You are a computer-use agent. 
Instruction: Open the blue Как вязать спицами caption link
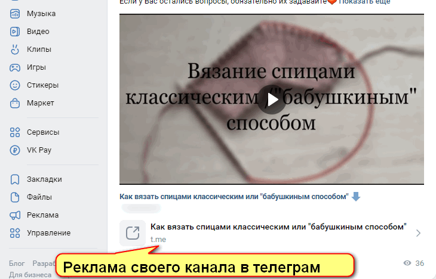pyautogui.click(x=234, y=197)
